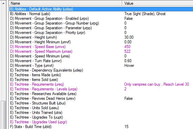
Task: Select Techtree - Items Sold (usei) row
Action: tap(101, 80)
